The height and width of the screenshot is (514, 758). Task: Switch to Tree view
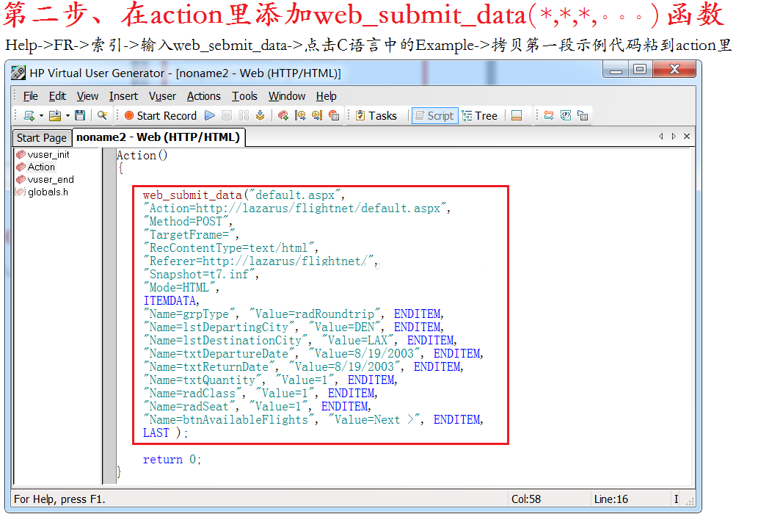point(480,115)
